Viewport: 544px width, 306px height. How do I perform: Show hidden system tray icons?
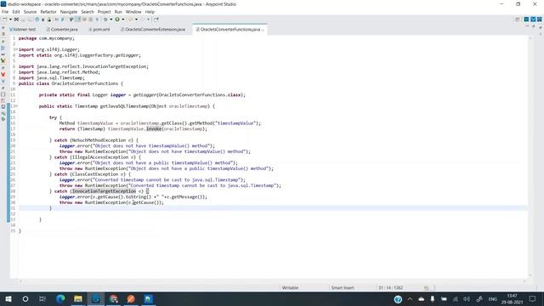pyautogui.click(x=410, y=298)
